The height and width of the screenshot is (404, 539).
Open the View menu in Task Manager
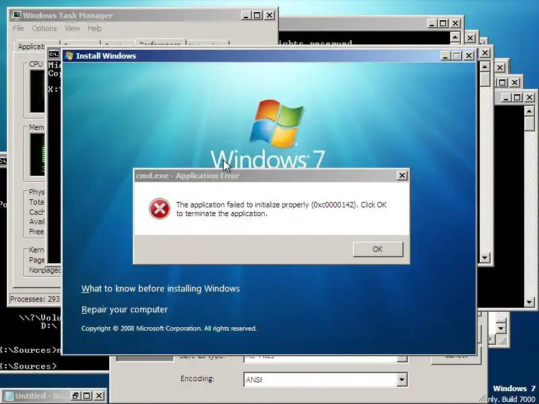tap(72, 28)
